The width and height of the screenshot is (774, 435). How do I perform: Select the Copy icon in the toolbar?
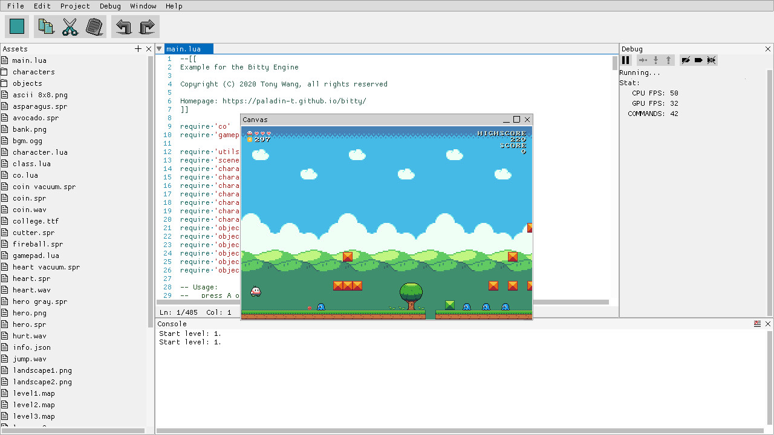[45, 26]
